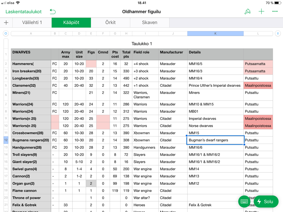Select the Handgunners field role cell

click(145, 148)
